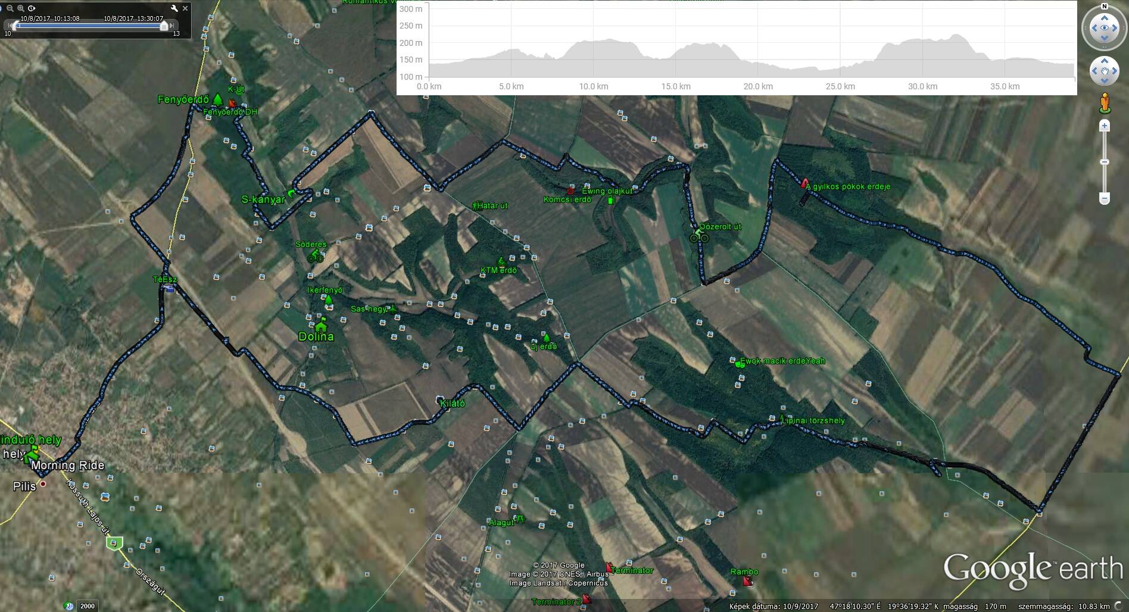1129x612 pixels.
Task: Click the Dózerolt út bicycle placemark
Action: click(699, 236)
